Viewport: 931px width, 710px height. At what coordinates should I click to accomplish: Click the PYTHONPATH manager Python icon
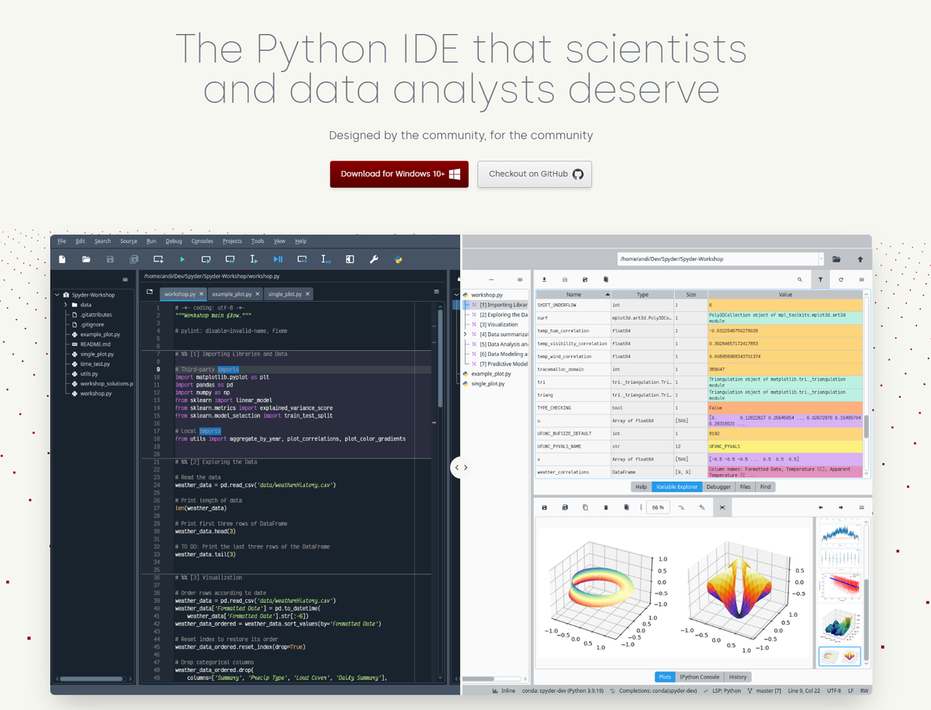[398, 259]
